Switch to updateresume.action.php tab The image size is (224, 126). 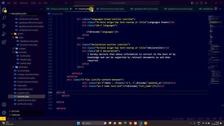[180, 9]
